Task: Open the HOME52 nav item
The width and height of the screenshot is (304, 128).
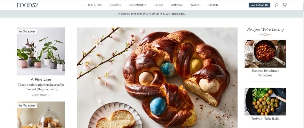Action: (x=176, y=5)
